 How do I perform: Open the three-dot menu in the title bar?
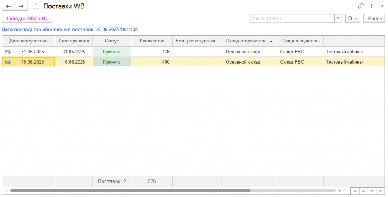point(371,6)
